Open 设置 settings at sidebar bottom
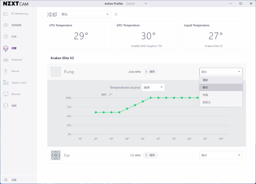Screen dimensions: 256x184 pyautogui.click(x=10, y=180)
